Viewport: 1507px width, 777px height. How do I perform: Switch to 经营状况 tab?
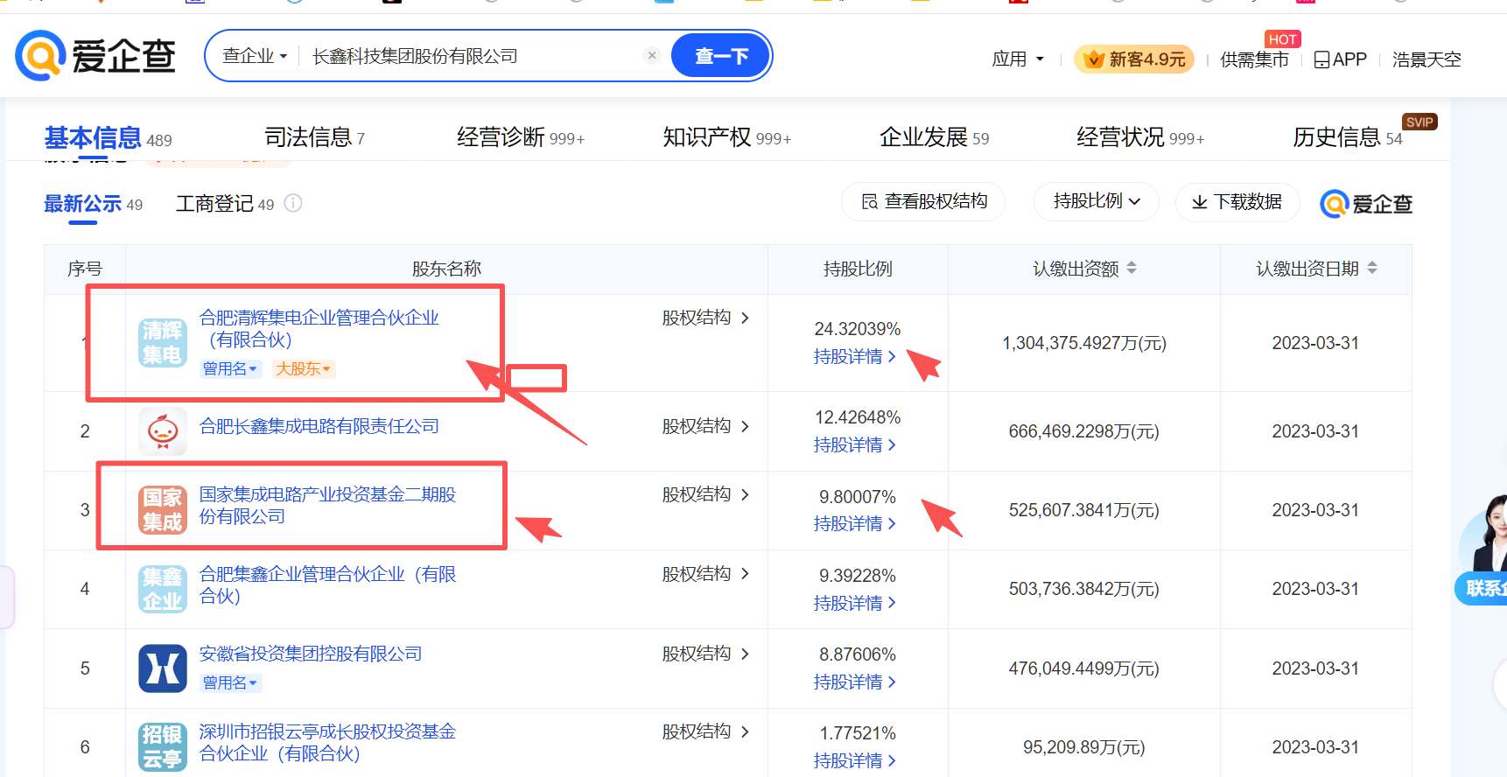coord(1141,137)
